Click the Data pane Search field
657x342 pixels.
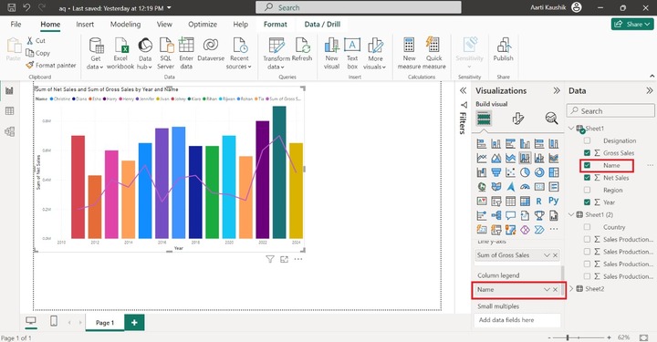(x=610, y=111)
